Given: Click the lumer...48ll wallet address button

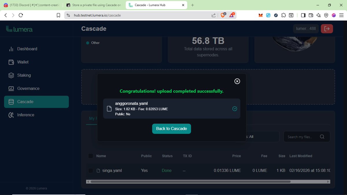Looking at the screenshot, I should click(x=306, y=29).
